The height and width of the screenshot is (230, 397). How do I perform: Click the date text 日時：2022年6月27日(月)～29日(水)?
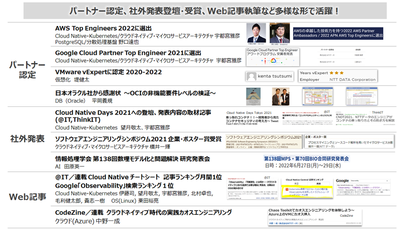tap(303, 166)
